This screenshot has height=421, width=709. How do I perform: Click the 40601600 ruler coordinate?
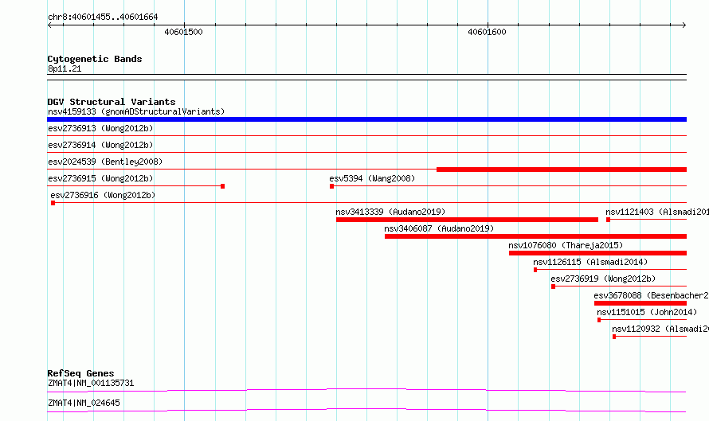(487, 32)
